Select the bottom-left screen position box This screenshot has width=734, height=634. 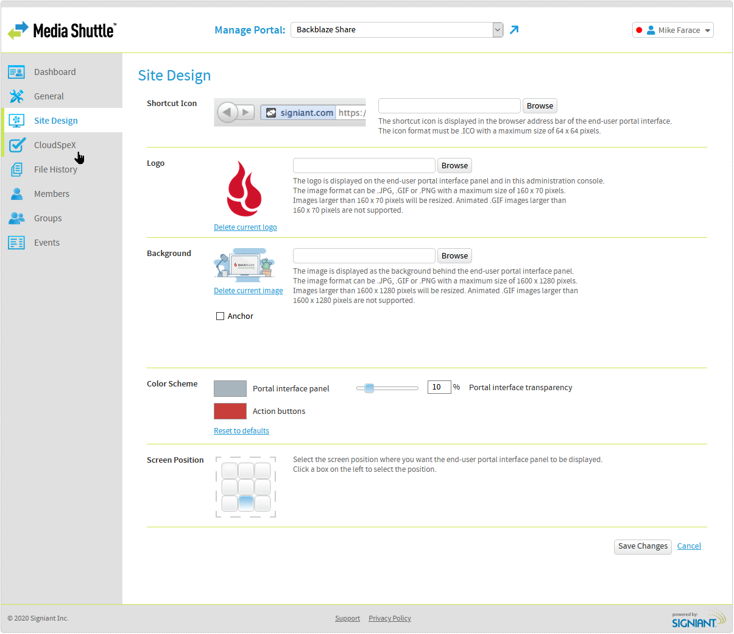pyautogui.click(x=230, y=504)
